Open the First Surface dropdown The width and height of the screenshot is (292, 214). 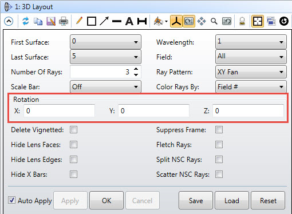(x=105, y=42)
